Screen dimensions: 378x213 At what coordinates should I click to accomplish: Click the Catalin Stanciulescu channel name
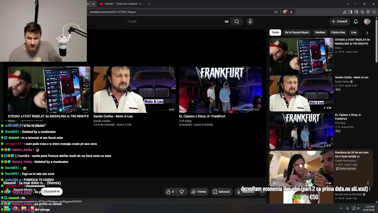pyautogui.click(x=346, y=161)
